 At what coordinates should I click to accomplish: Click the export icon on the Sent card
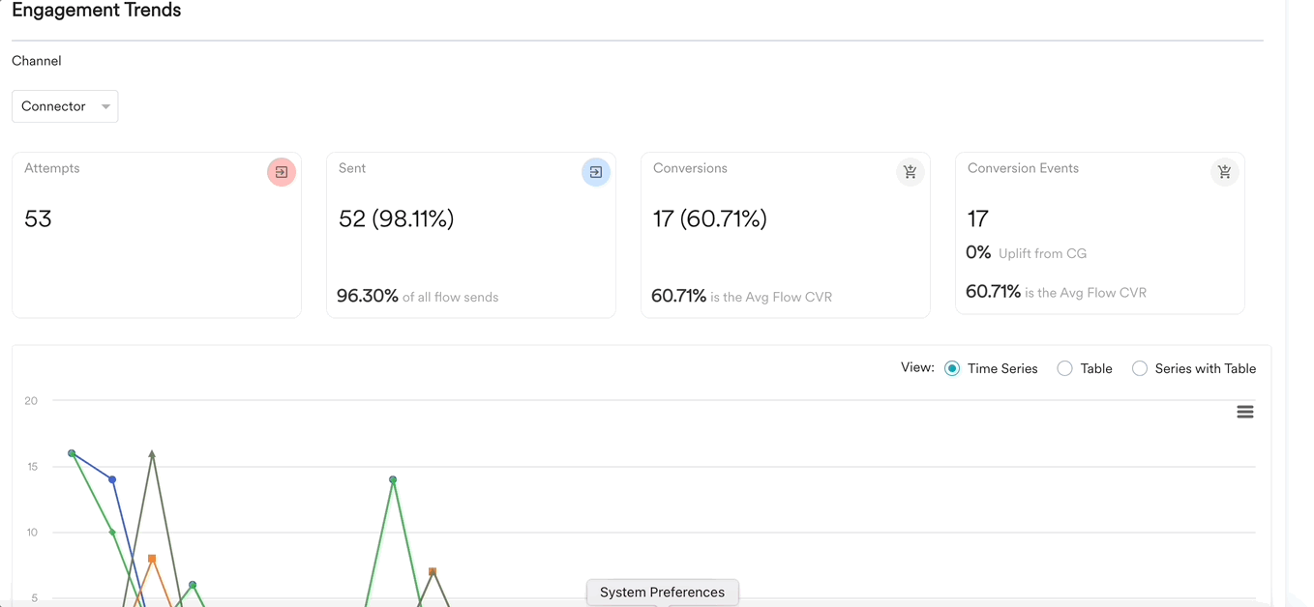596,171
